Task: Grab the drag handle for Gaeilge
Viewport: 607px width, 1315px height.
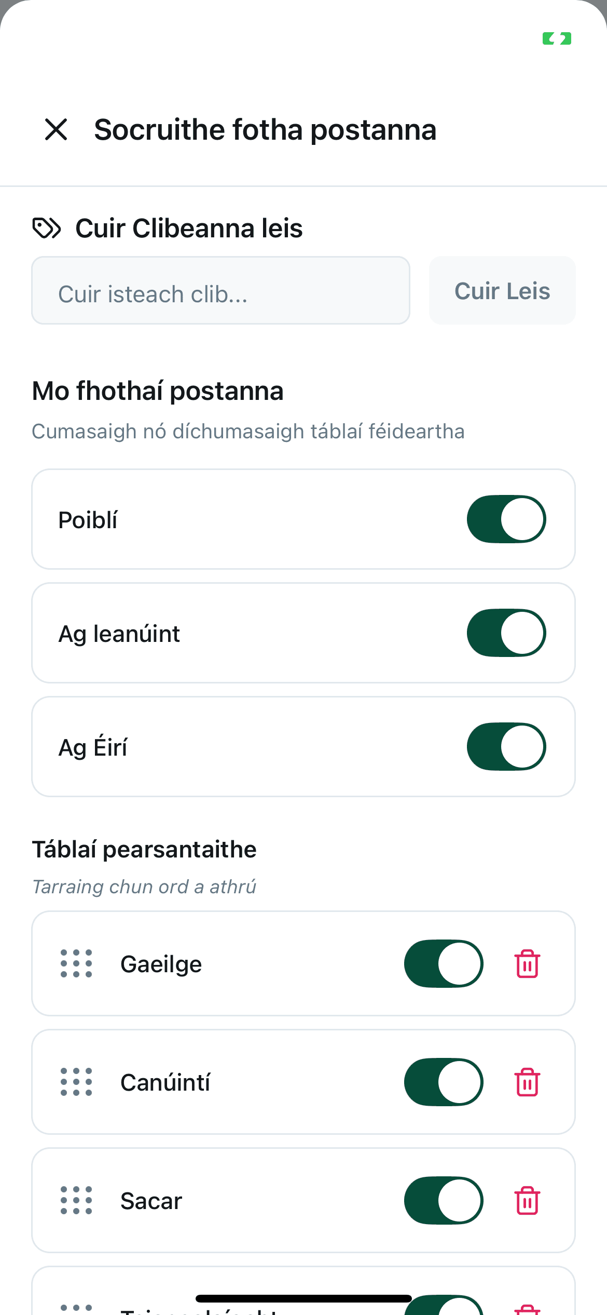Action: [x=76, y=964]
